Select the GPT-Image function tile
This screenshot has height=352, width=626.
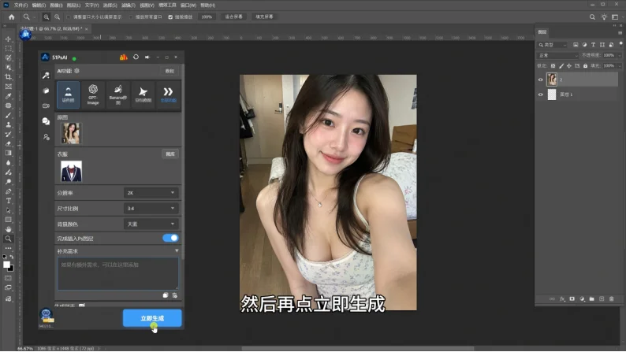[x=93, y=94]
